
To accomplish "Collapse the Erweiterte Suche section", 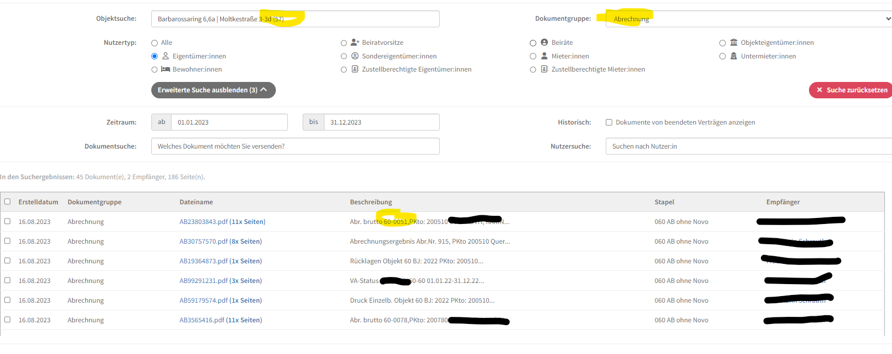I will 213,90.
